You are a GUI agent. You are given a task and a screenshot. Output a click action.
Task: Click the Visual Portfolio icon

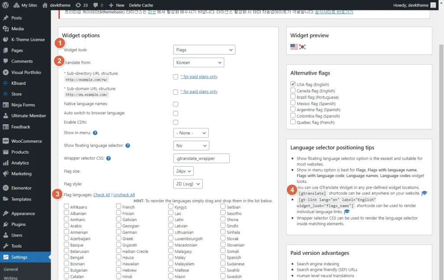pyautogui.click(x=5, y=72)
